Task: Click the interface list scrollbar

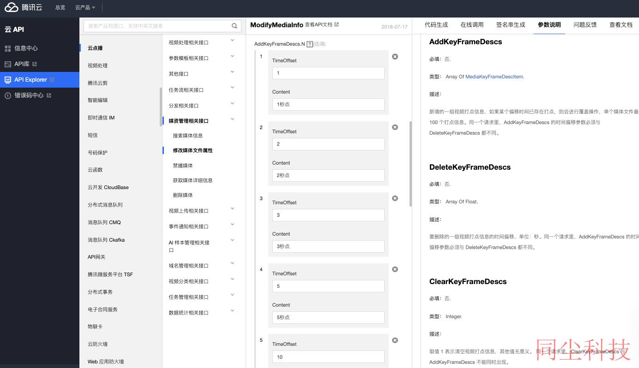Action: 161,107
